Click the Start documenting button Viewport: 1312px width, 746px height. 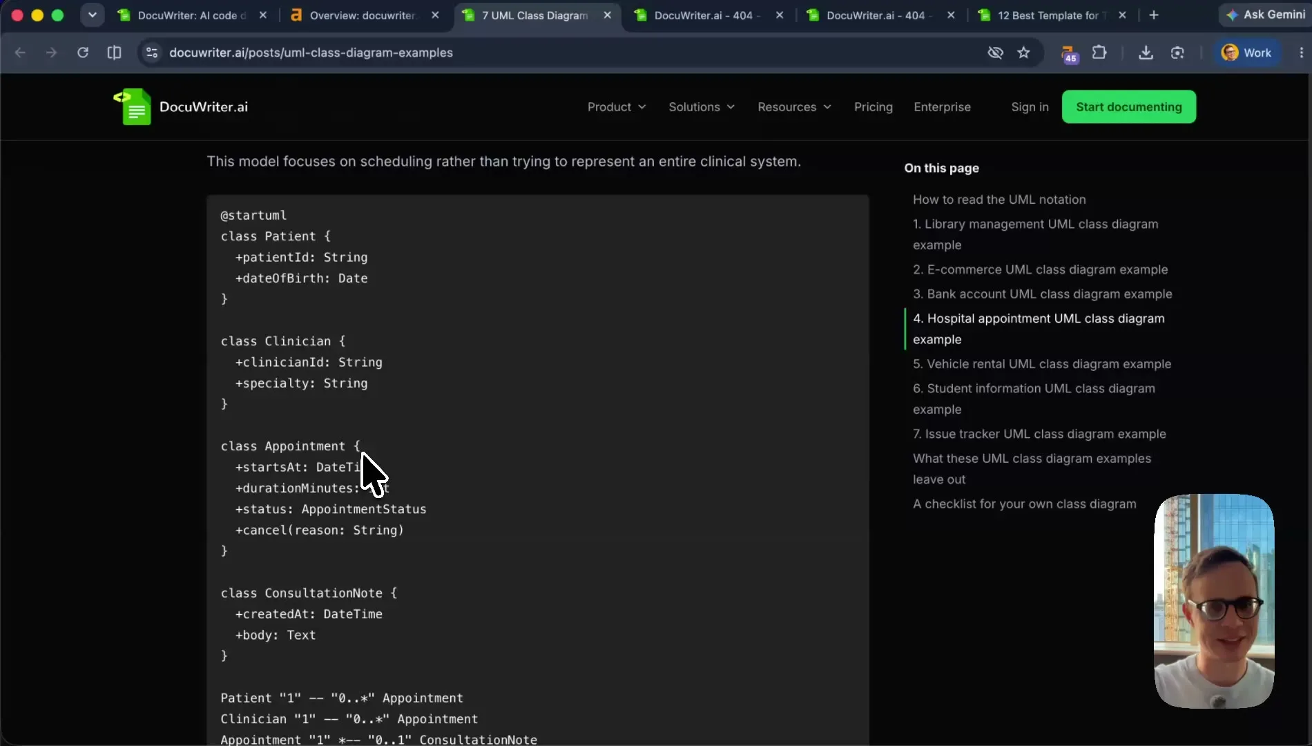pos(1128,107)
